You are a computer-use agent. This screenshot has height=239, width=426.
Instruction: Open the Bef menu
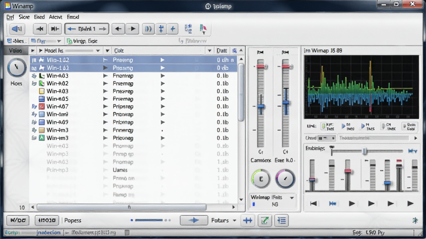[10, 17]
